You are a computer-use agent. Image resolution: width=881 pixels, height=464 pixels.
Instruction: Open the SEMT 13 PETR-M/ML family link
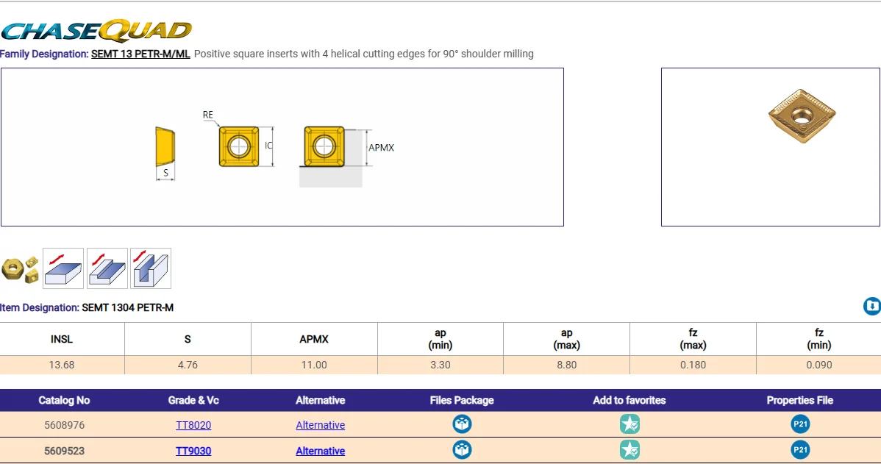(140, 54)
